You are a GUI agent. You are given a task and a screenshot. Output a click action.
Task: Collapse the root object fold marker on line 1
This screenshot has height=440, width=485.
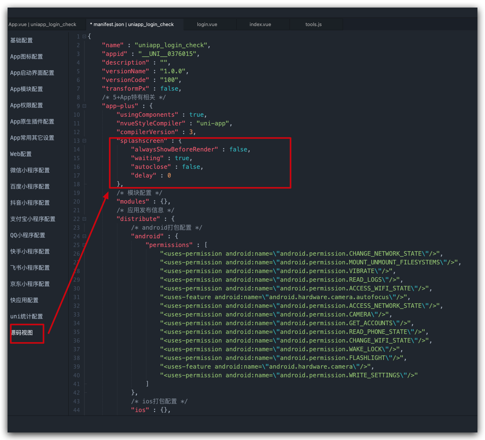pyautogui.click(x=84, y=37)
